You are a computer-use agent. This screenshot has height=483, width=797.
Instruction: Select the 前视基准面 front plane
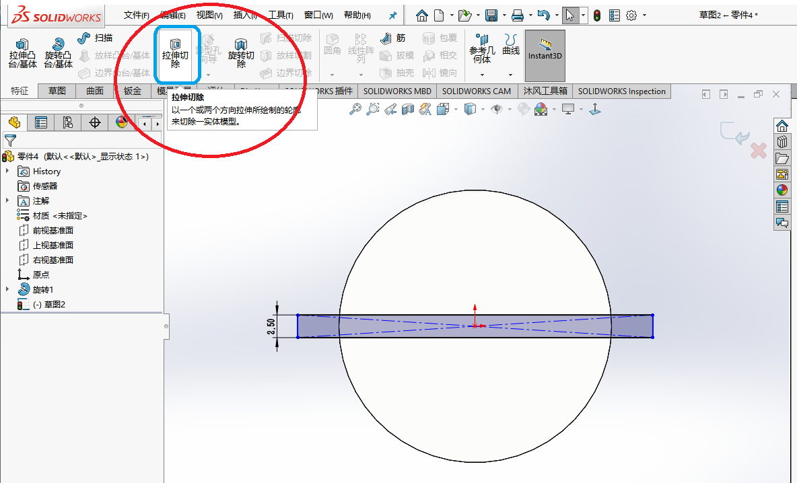point(53,230)
